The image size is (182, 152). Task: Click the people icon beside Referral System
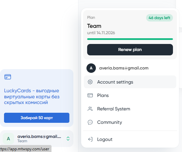tap(90, 109)
